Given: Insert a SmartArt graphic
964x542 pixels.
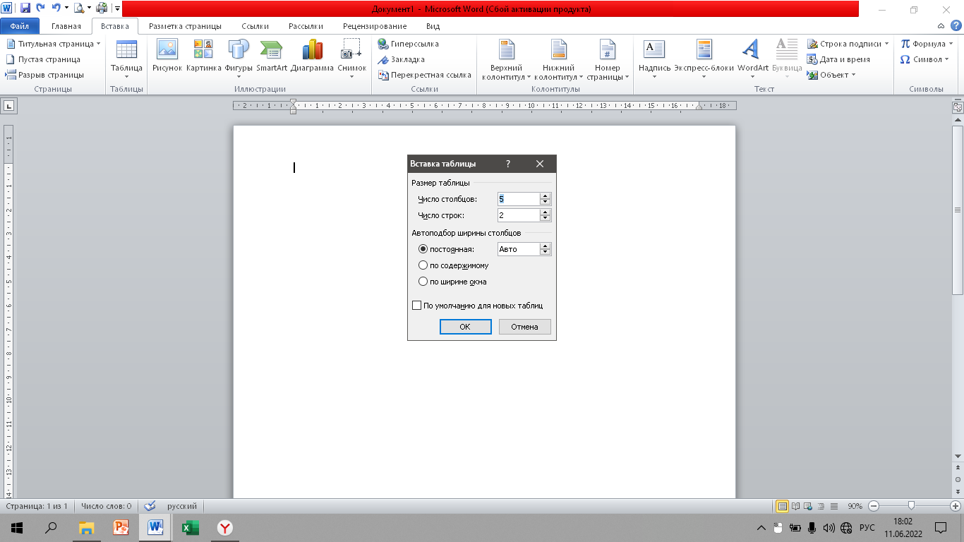Looking at the screenshot, I should (x=272, y=56).
